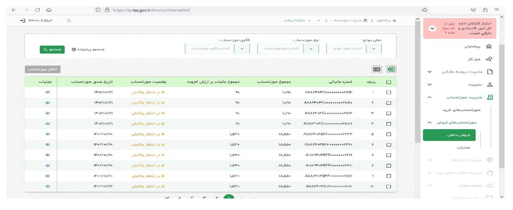Go to page 2 in pagination
Screen dimensions: 513x210
[217, 197]
